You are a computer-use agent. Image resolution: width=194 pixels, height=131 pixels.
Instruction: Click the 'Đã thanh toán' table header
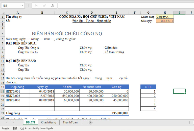pos(92,87)
